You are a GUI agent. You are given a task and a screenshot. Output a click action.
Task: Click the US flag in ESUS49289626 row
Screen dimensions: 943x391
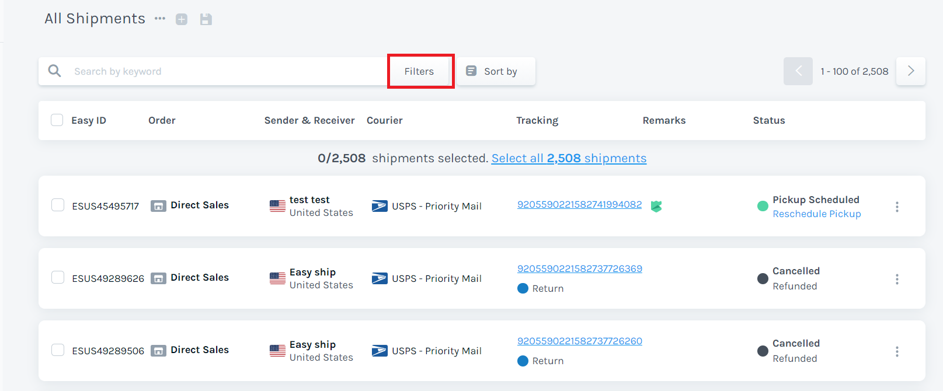point(277,278)
